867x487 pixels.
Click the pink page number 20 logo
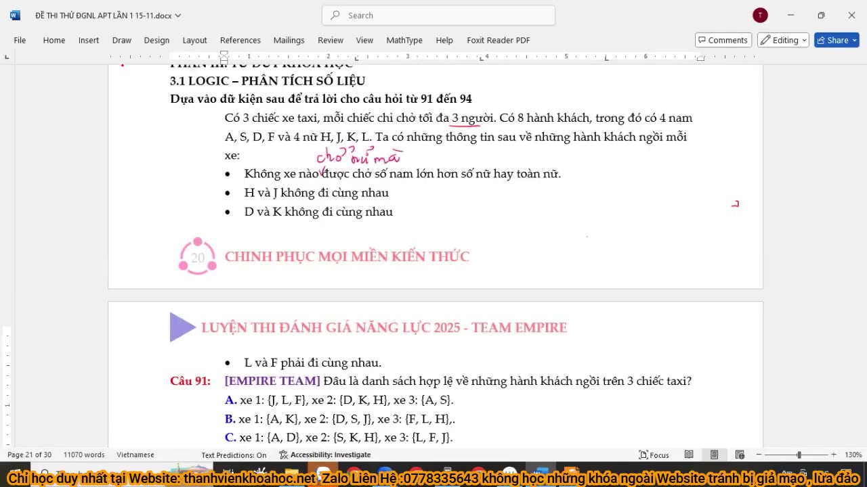[x=197, y=256]
